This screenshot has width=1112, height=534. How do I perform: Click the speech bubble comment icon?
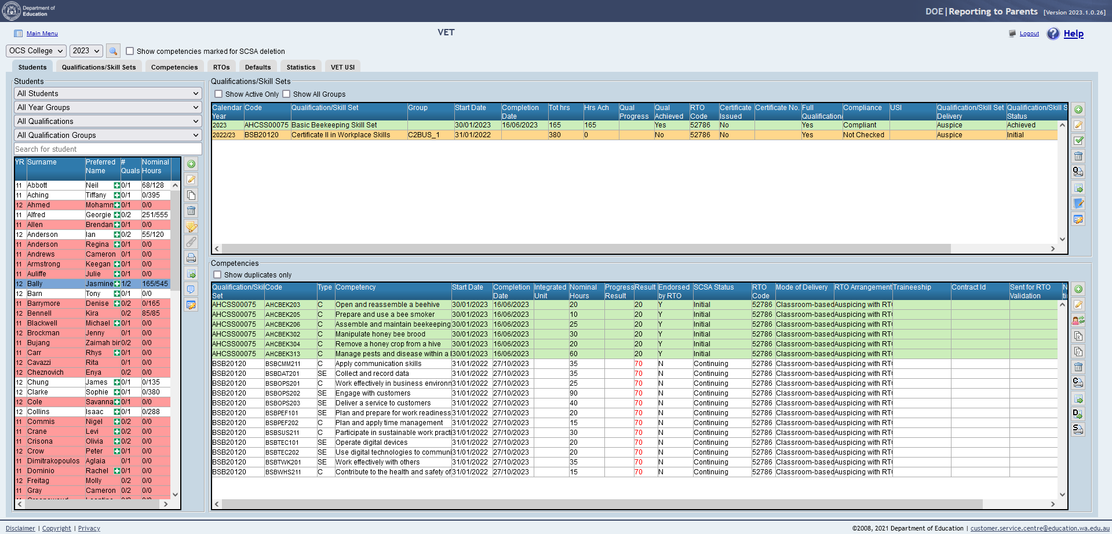[191, 289]
